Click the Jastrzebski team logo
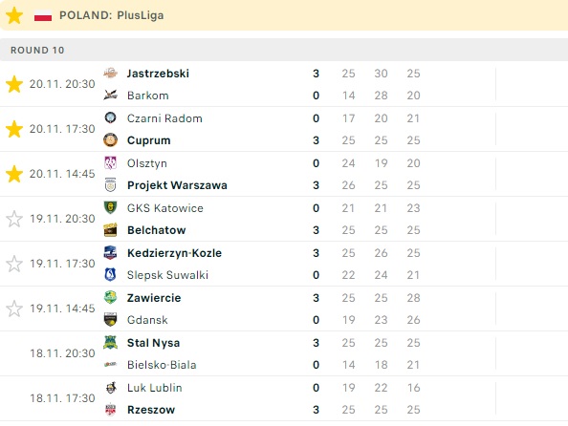The width and height of the screenshot is (568, 426). pos(110,74)
